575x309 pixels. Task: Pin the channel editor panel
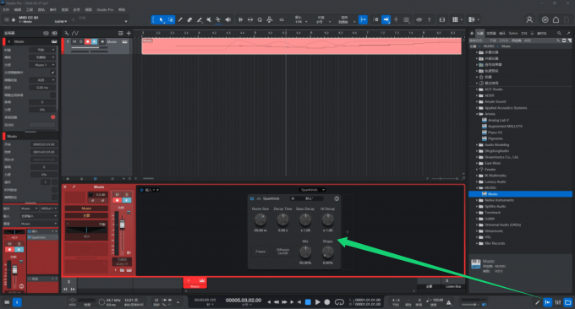pyautogui.click(x=74, y=187)
